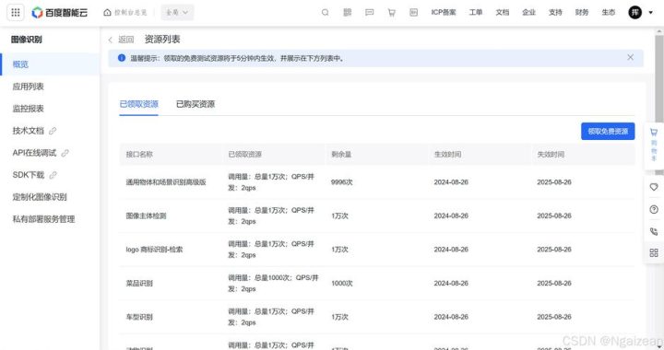The image size is (664, 350).
Task: Click the search magnifier icon in header
Action: (x=325, y=12)
